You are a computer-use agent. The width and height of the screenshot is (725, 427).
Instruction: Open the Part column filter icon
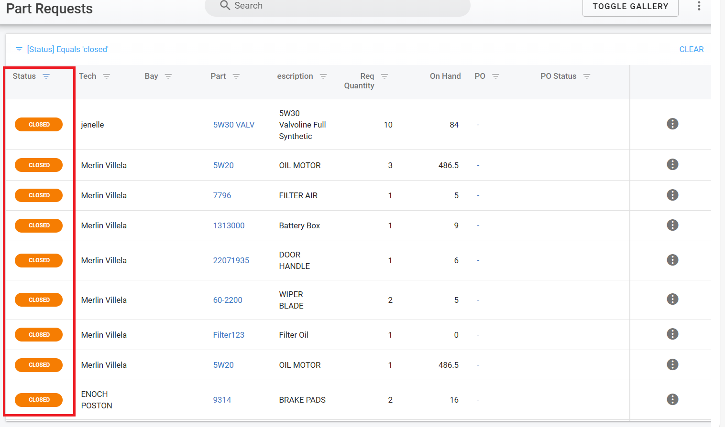[236, 76]
